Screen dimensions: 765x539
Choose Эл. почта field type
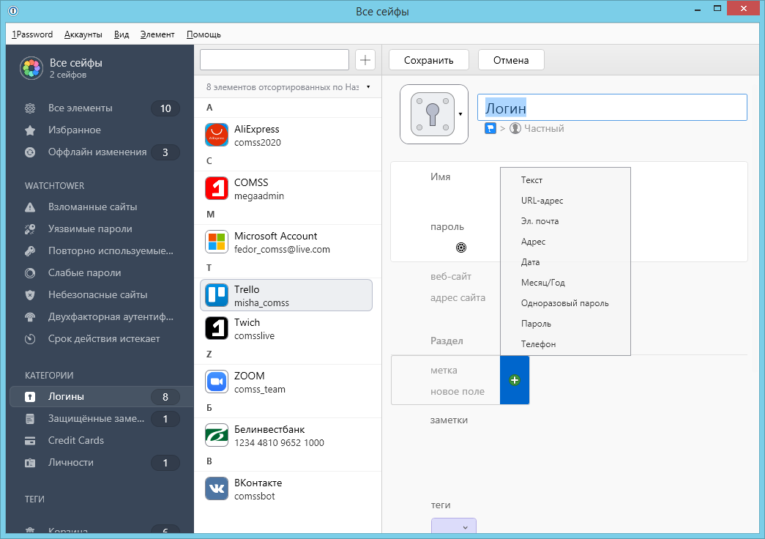[565, 221]
